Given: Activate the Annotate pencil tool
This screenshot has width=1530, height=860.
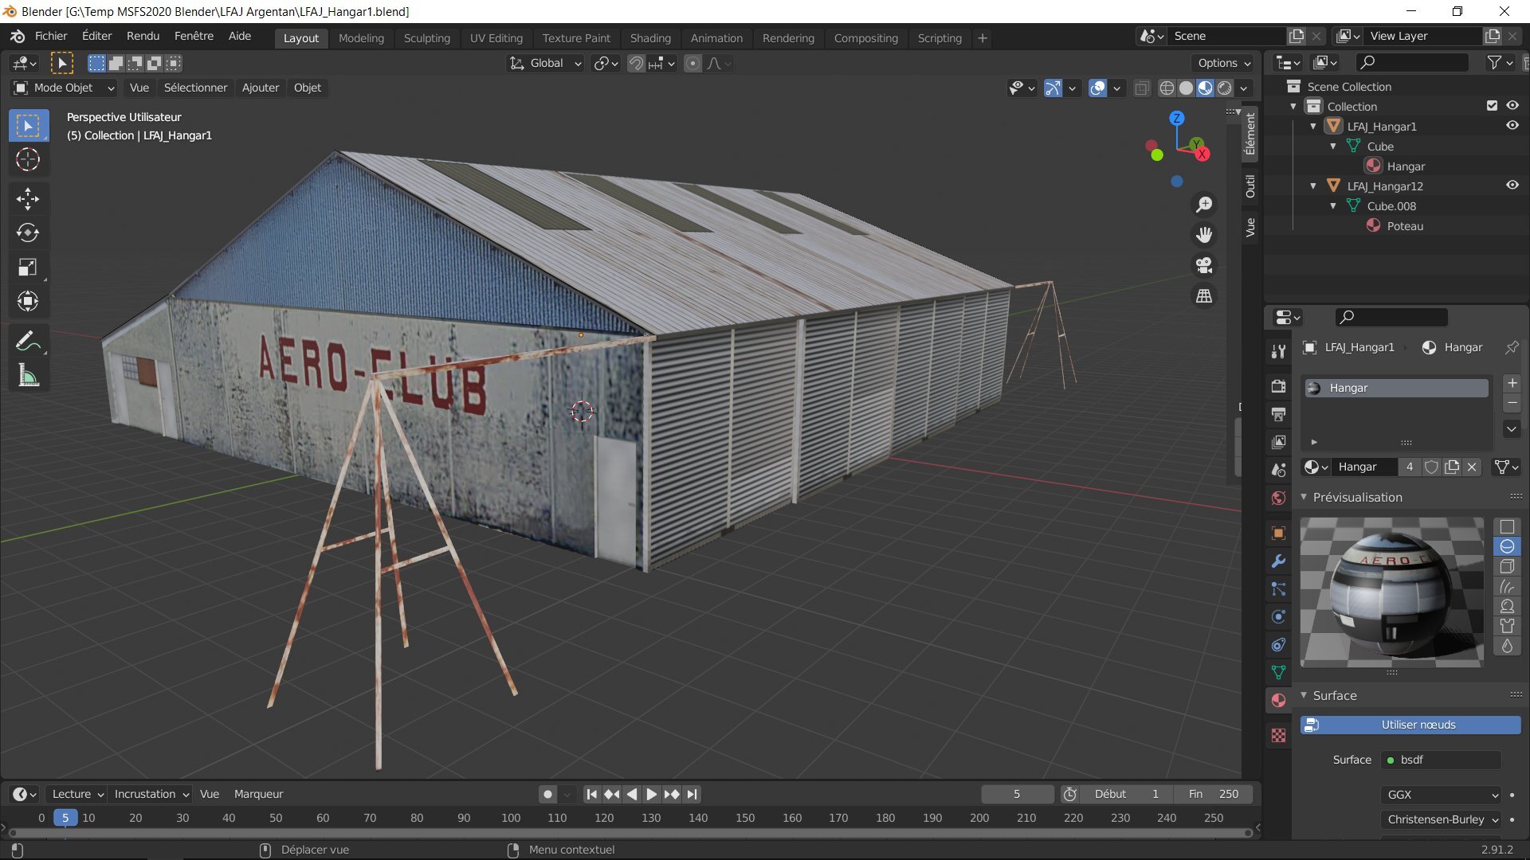Looking at the screenshot, I should pyautogui.click(x=28, y=342).
